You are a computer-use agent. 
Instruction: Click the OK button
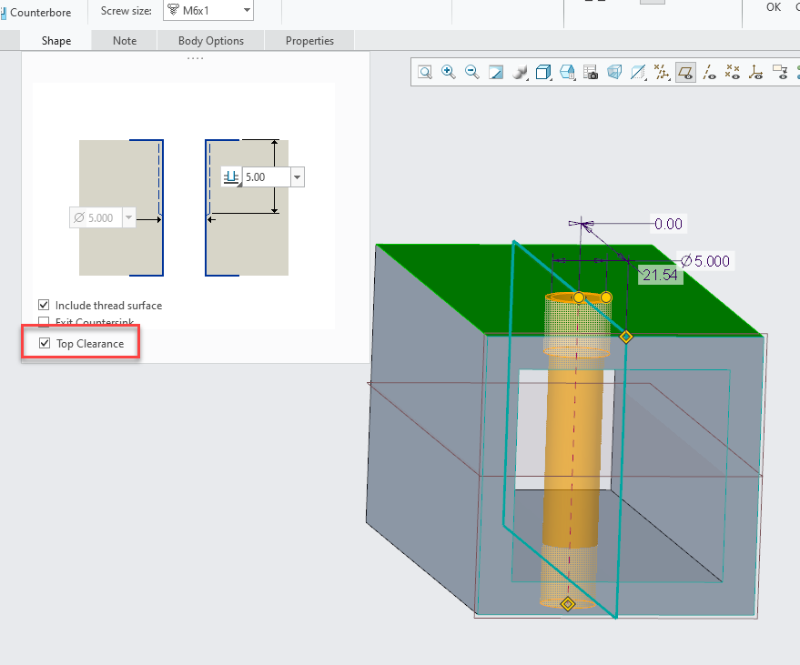(773, 7)
